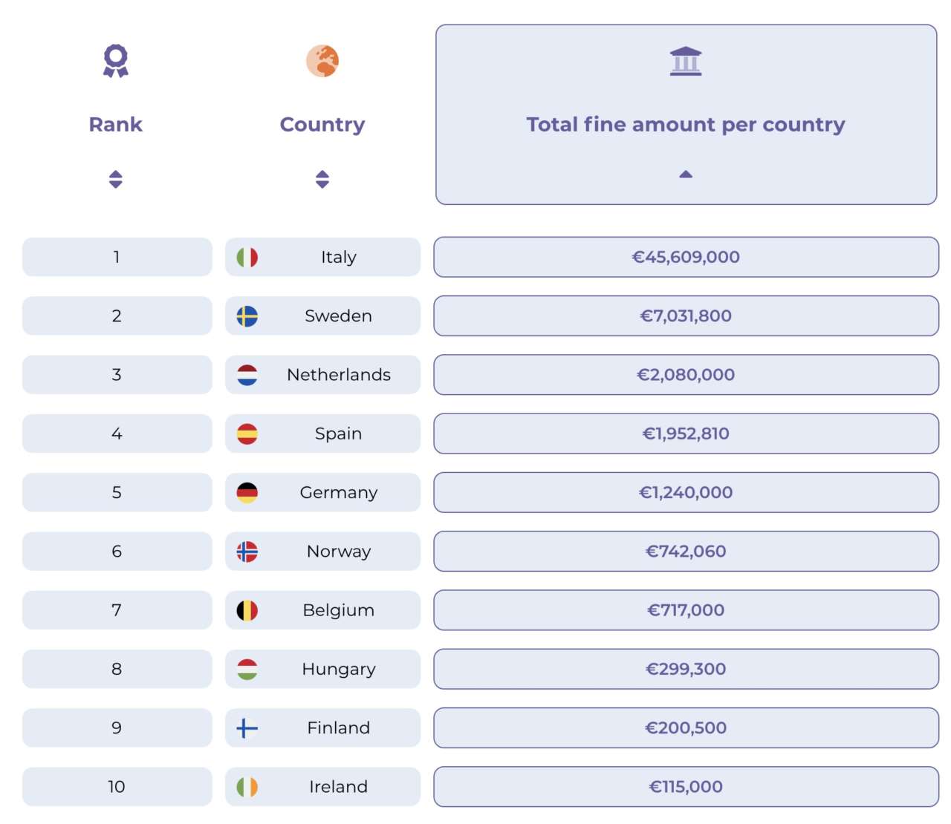Click the Netherlands country cell
Screen dimensions: 951x824
(339, 375)
